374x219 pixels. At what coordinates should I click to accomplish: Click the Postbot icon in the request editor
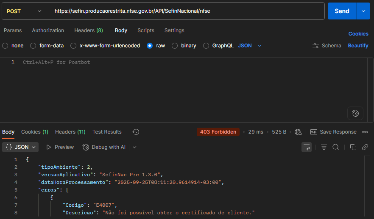pos(355,113)
